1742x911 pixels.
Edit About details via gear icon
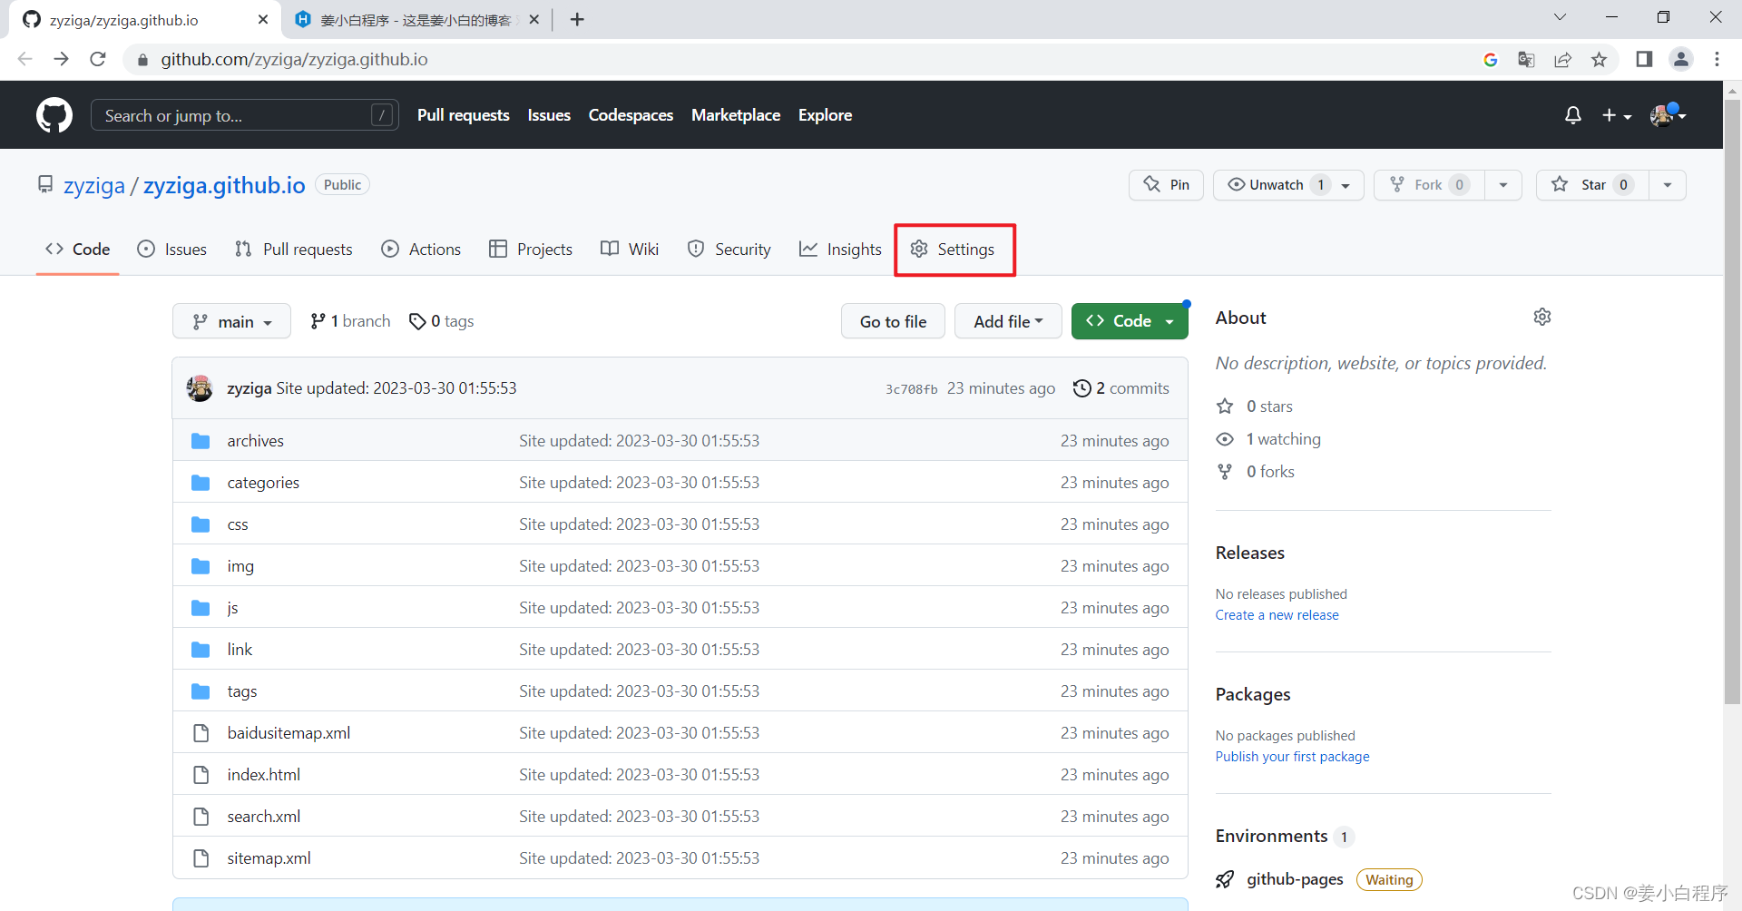(x=1542, y=317)
